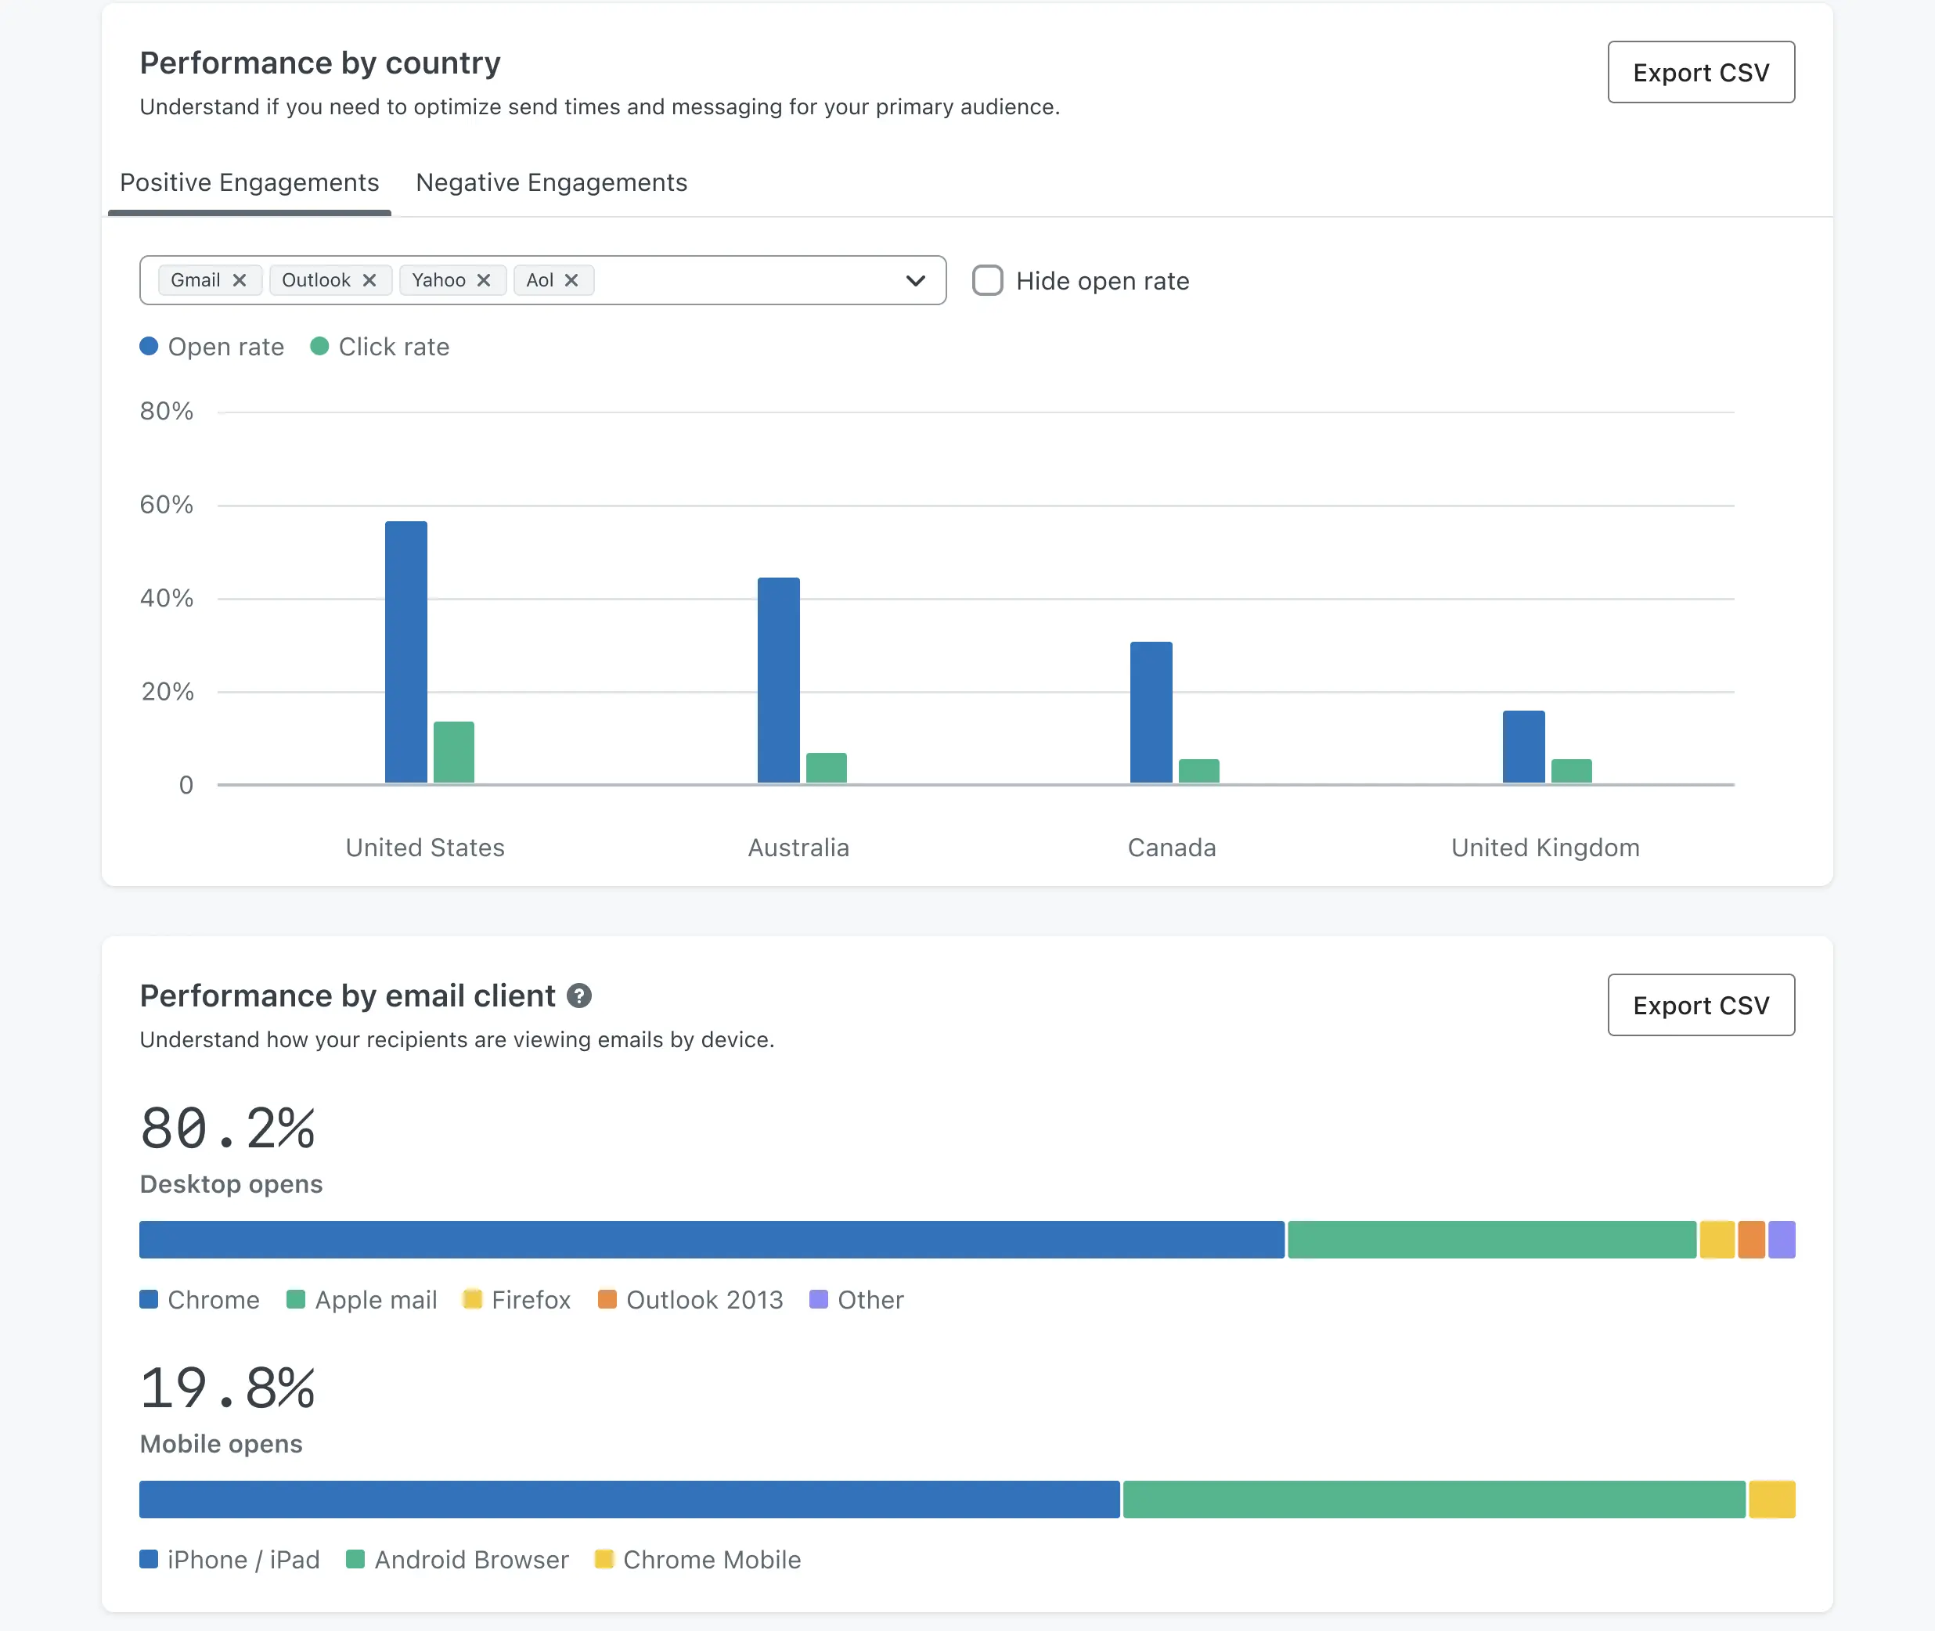The image size is (1935, 1631).
Task: Remove the Gmail filter tag
Action: point(240,280)
